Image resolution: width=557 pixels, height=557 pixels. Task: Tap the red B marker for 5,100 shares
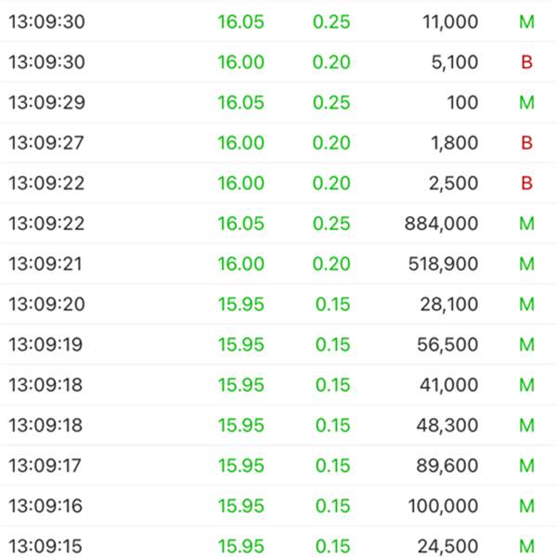[526, 62]
